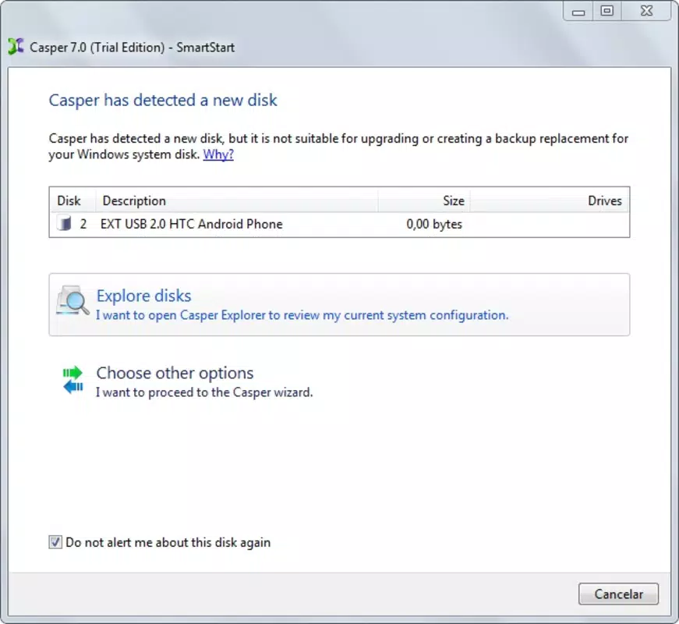Click the disk number 2 cell

pyautogui.click(x=83, y=224)
